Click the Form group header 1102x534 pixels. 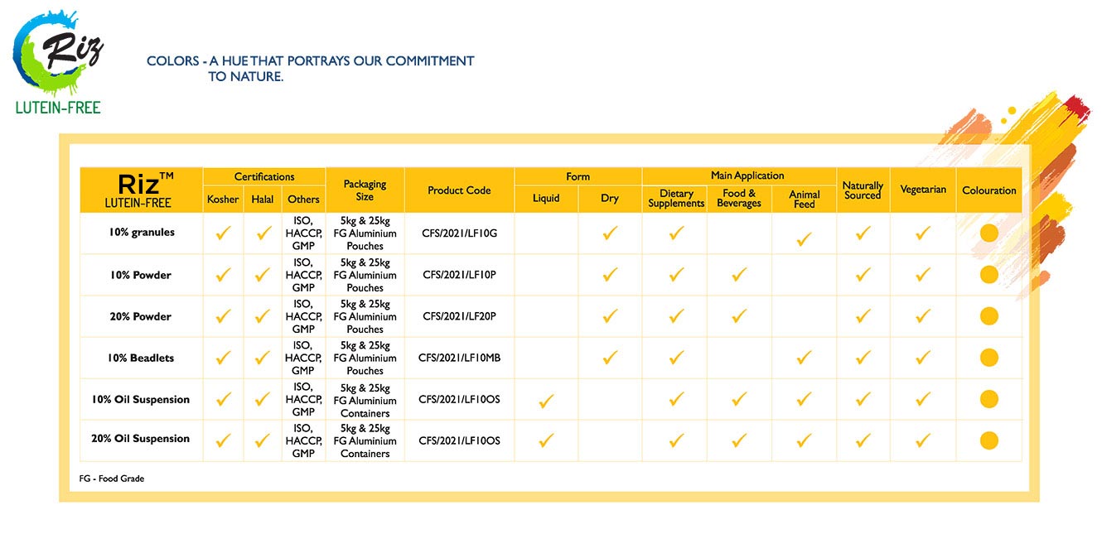(x=578, y=176)
